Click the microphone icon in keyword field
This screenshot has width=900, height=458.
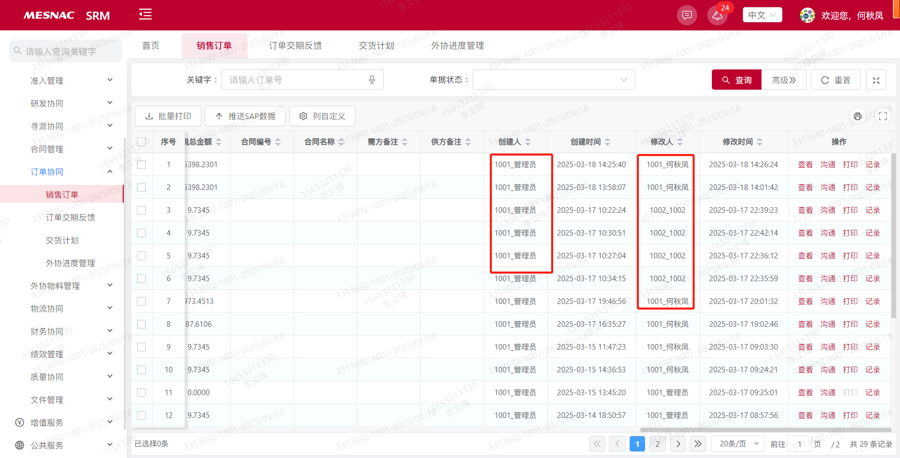372,80
